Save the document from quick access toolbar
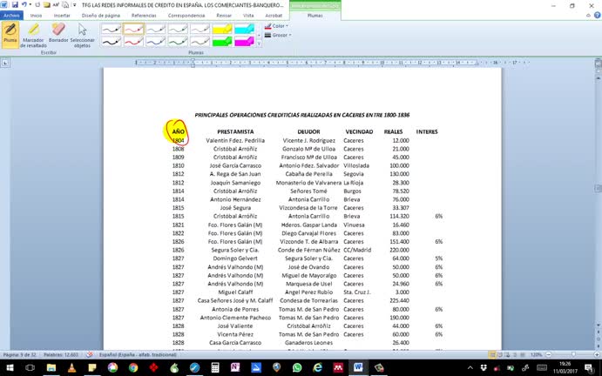This screenshot has height=376, width=602. pos(15,5)
